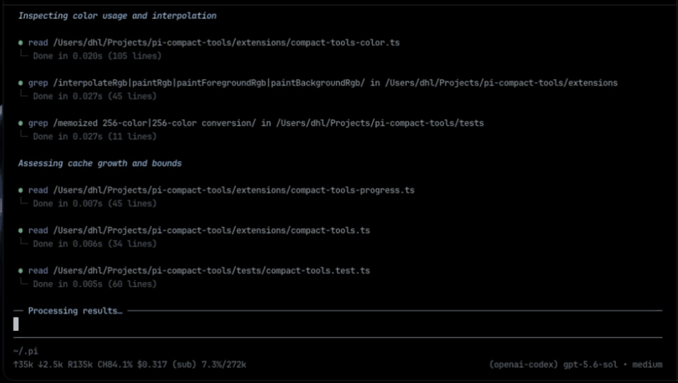Click 'Done in 0.020s (105 lines)' result
678x383 pixels.
97,56
